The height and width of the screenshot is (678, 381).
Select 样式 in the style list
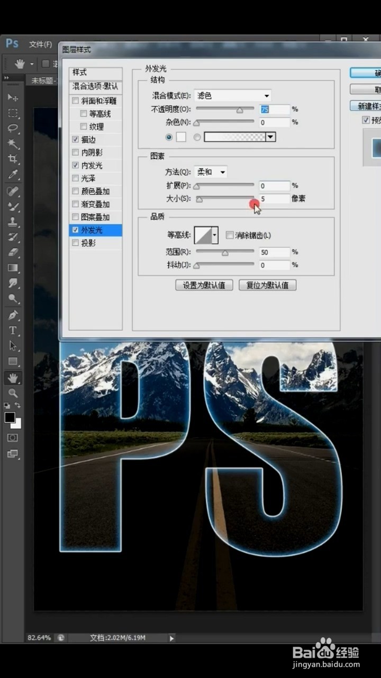click(x=96, y=73)
